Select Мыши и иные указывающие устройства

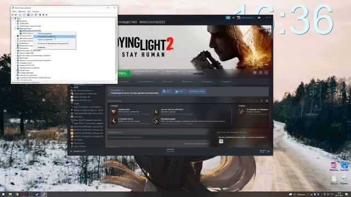pyautogui.click(x=35, y=61)
